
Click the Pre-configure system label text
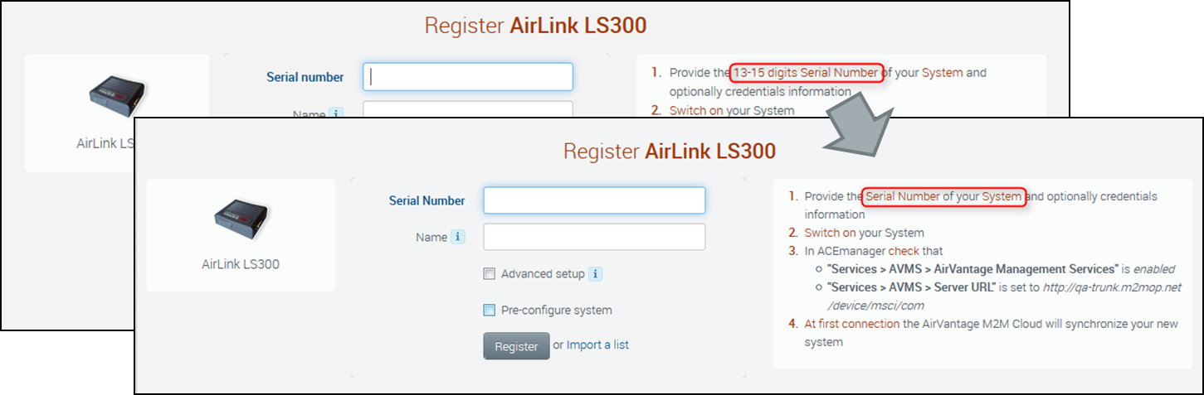[556, 311]
